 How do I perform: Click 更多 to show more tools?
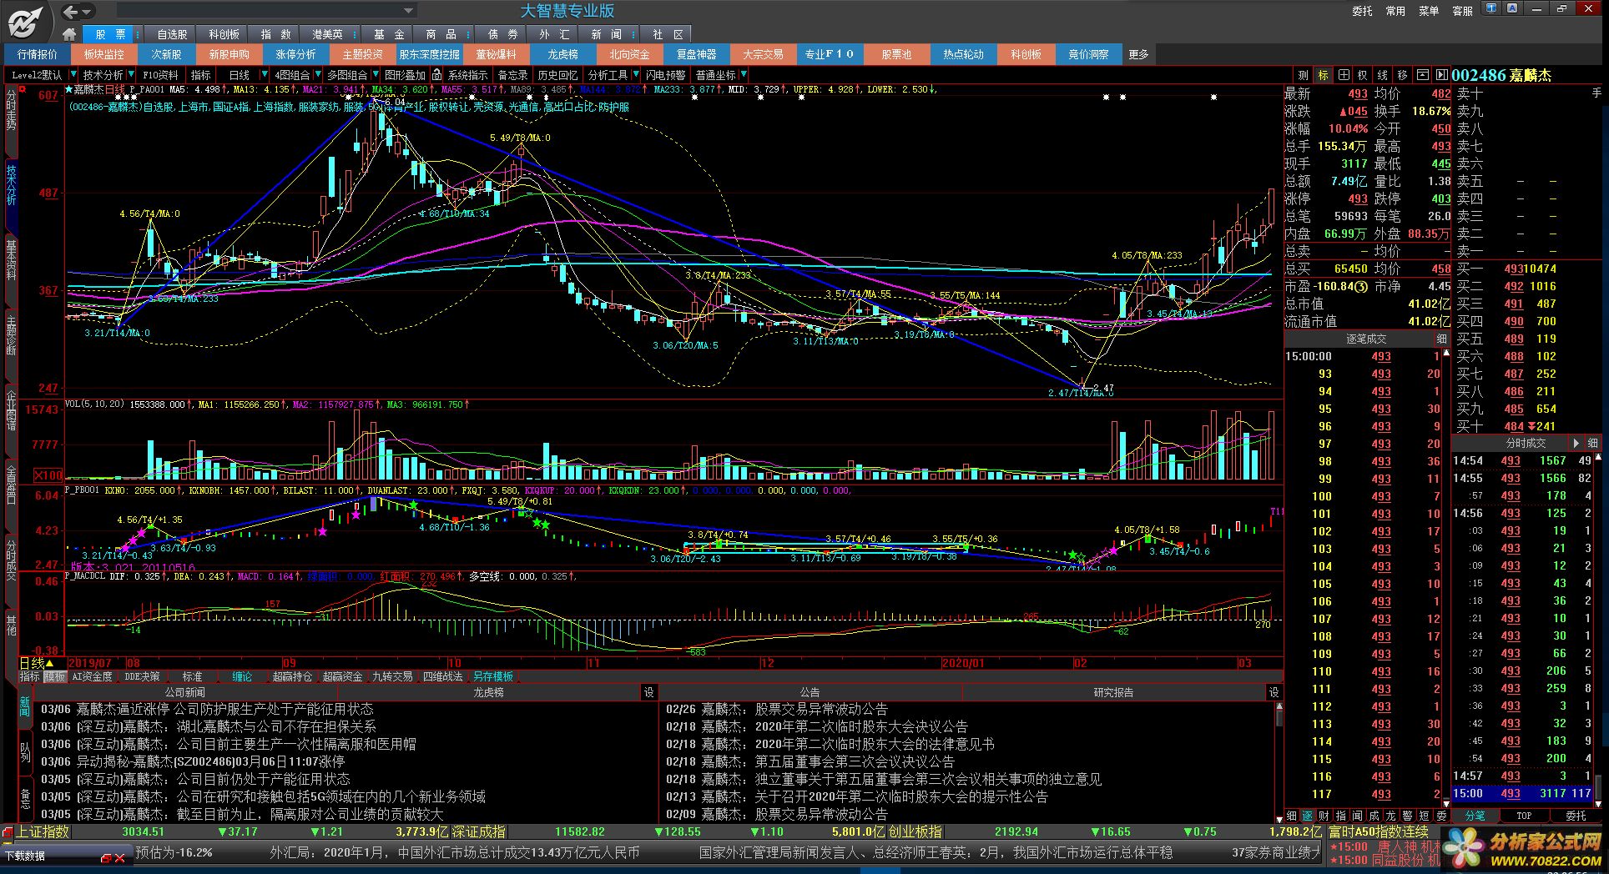click(1138, 54)
